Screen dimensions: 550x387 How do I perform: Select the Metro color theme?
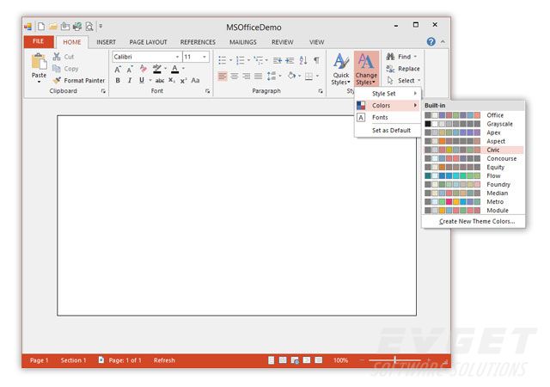(474, 201)
